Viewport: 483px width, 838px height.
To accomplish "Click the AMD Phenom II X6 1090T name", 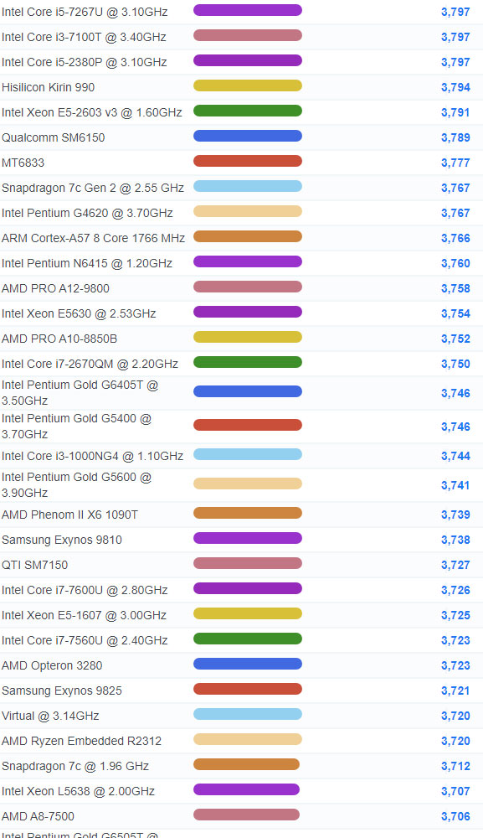I will (x=70, y=515).
